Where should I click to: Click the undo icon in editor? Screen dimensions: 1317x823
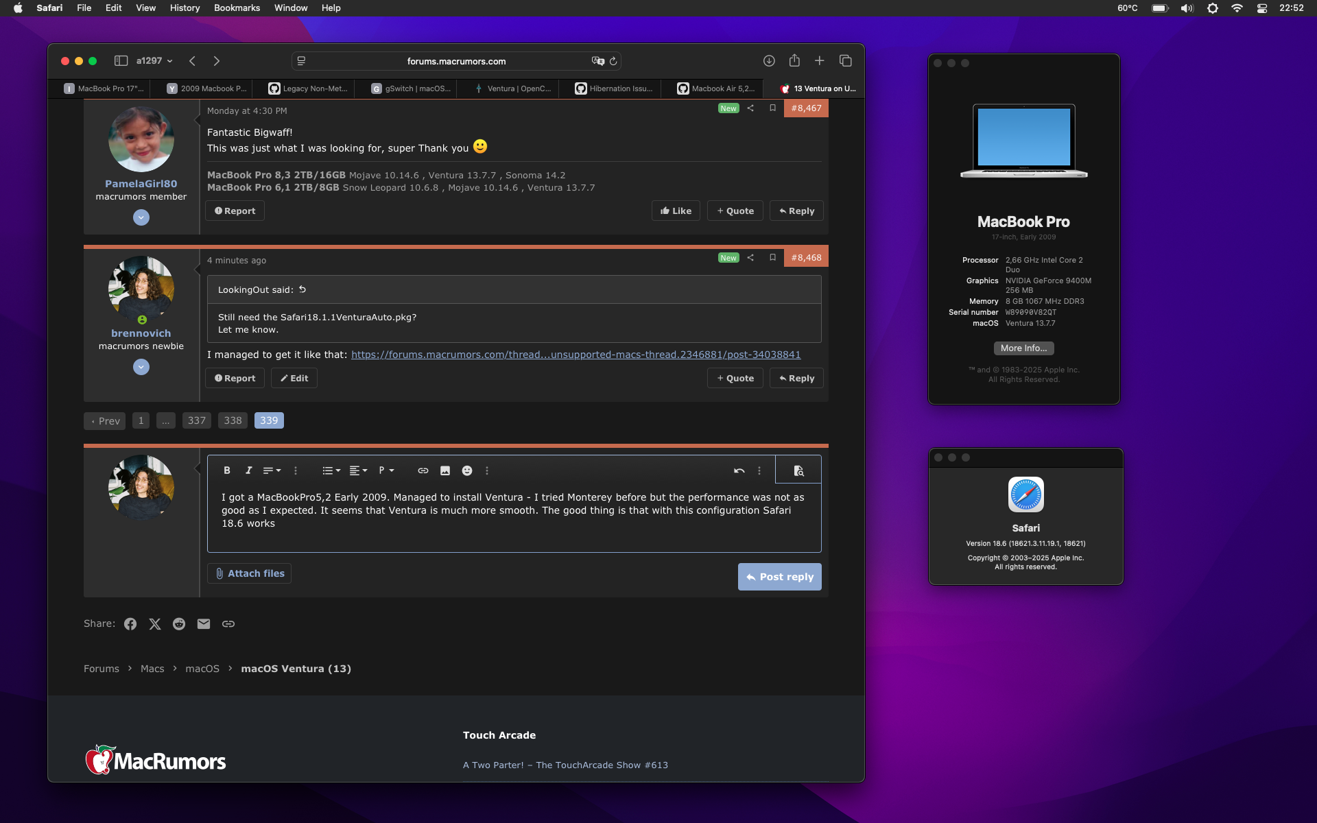click(739, 470)
